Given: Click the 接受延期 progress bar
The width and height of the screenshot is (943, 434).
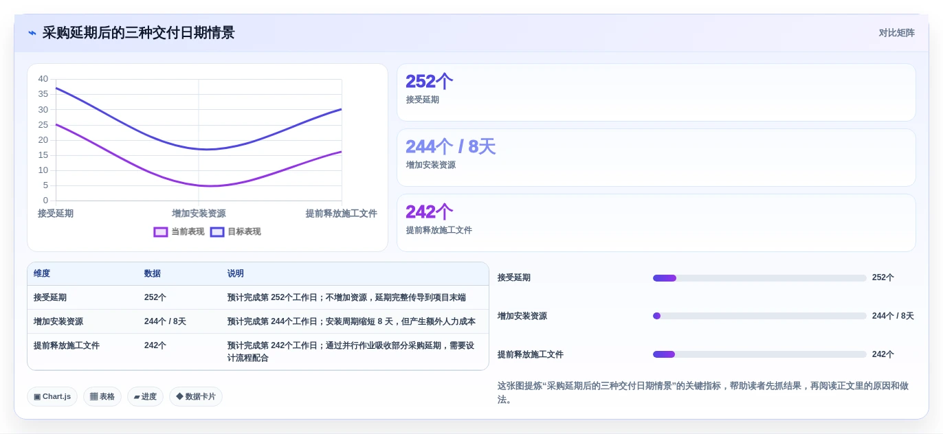Looking at the screenshot, I should pos(759,278).
